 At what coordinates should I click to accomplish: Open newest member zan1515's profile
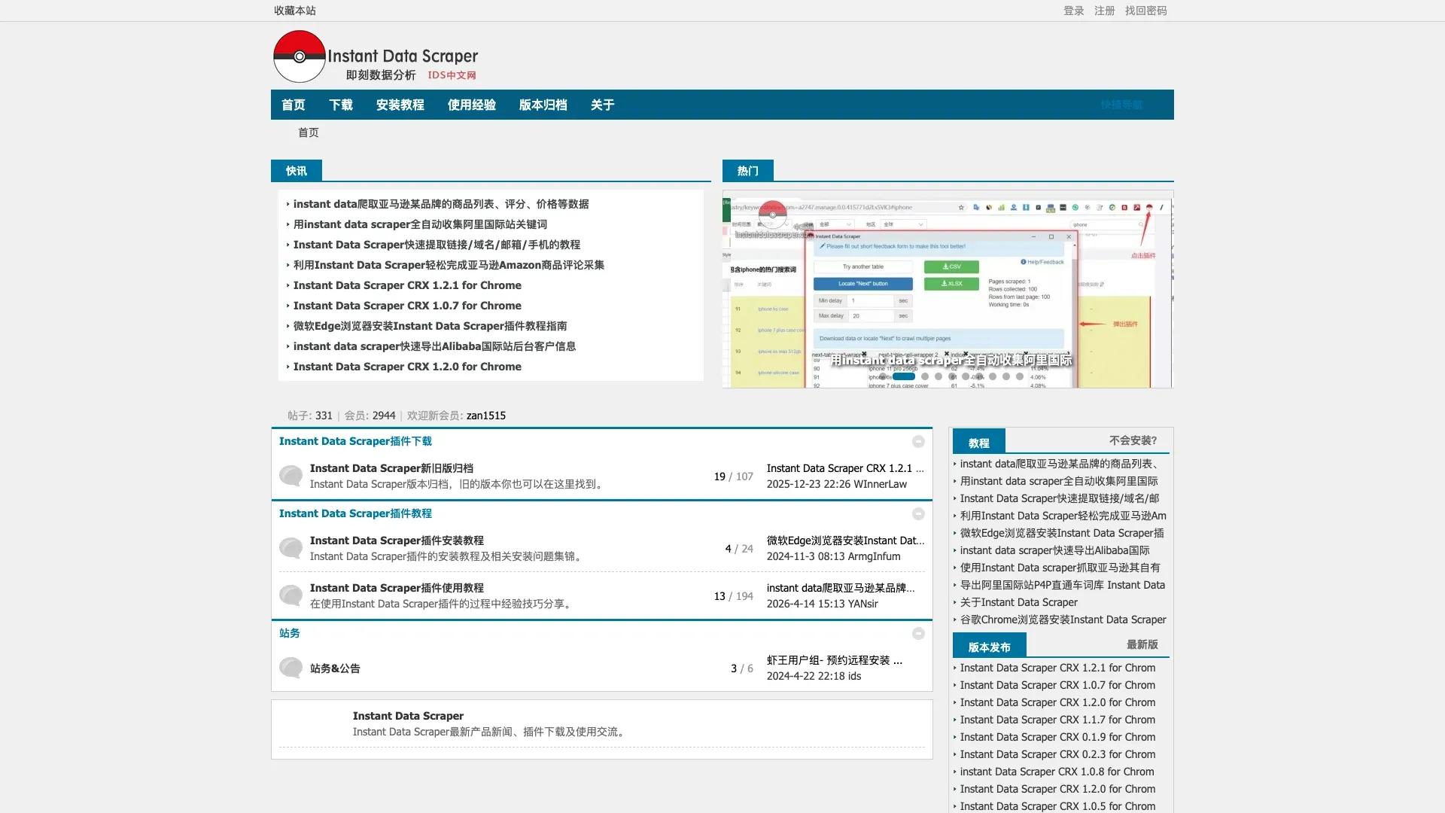coord(485,416)
